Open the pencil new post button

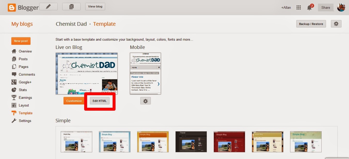coord(48,7)
